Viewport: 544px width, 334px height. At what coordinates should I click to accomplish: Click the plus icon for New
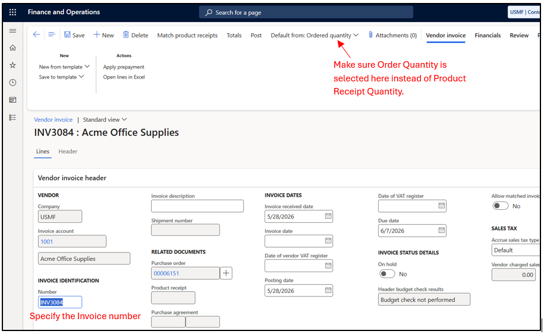(96, 34)
